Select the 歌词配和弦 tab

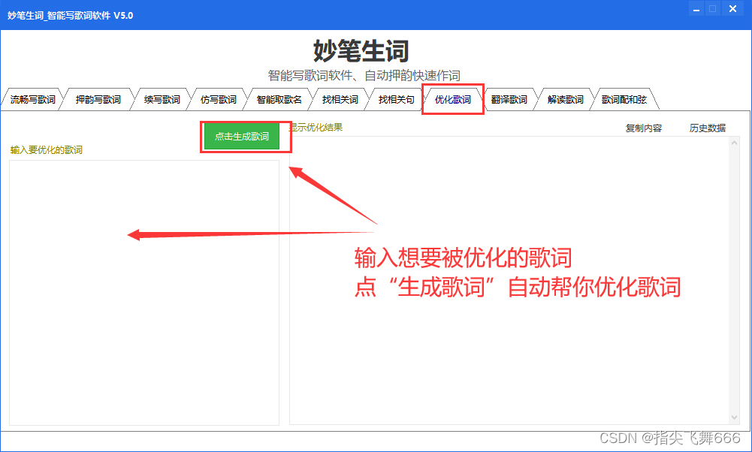click(624, 100)
